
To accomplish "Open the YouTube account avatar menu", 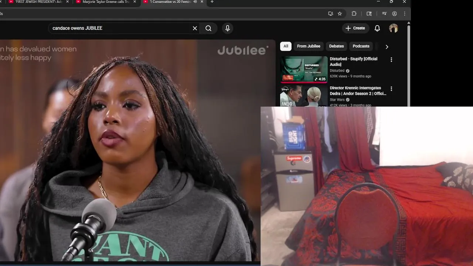I will coord(394,28).
